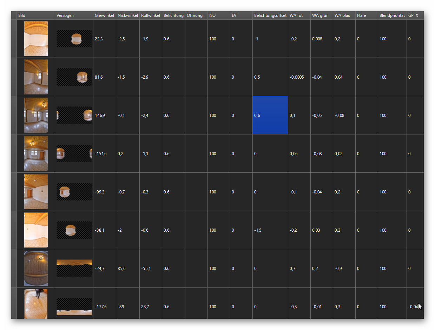Viewport: 435px width, 330px height.
Task: Select the WA grün cell showing 0,008
Action: [321, 39]
